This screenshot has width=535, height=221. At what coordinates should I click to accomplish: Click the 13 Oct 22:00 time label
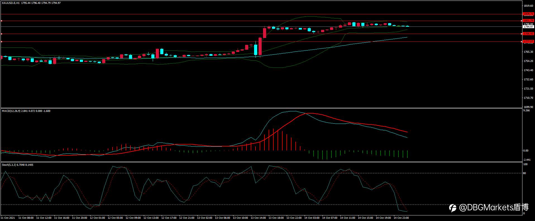coord(294,218)
